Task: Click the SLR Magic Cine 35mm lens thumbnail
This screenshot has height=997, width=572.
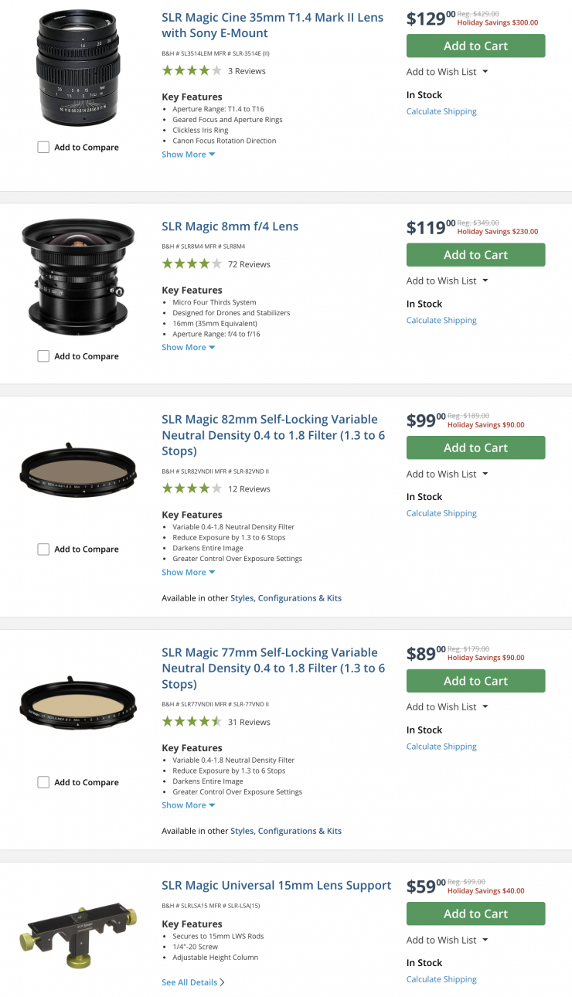Action: click(x=78, y=69)
